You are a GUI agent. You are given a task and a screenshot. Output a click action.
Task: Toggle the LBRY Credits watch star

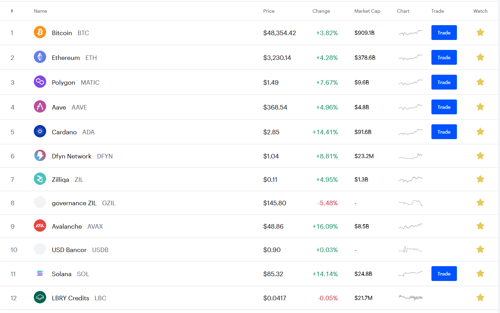480,298
